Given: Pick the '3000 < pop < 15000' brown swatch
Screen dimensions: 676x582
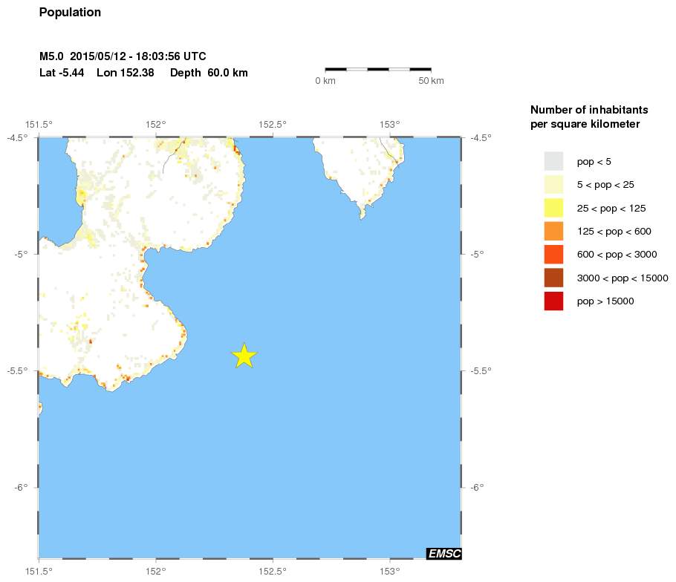Looking at the screenshot, I should 553,278.
